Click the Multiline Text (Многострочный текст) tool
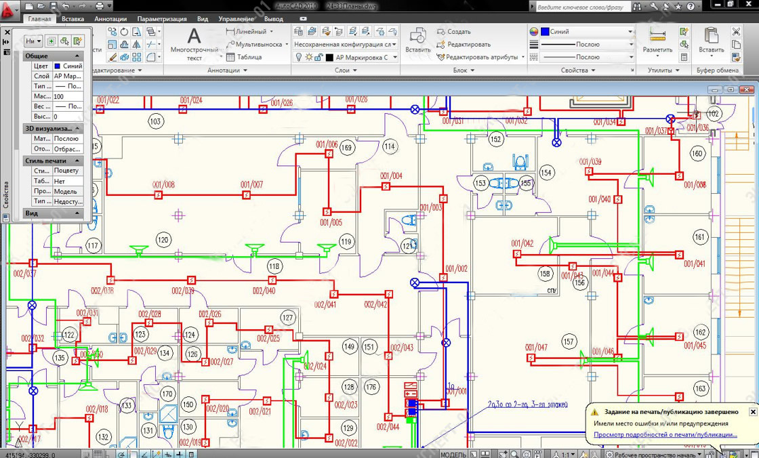 pos(194,43)
